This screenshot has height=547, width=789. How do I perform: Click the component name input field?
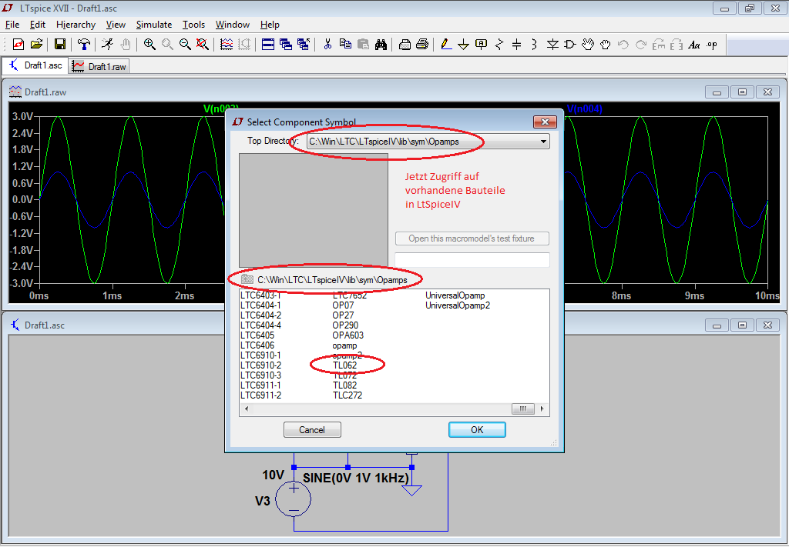click(472, 260)
